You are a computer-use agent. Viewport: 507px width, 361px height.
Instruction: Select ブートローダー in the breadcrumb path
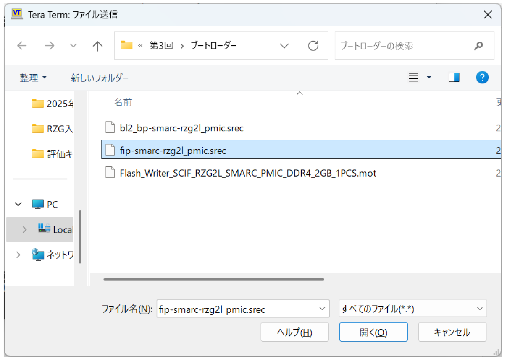213,46
